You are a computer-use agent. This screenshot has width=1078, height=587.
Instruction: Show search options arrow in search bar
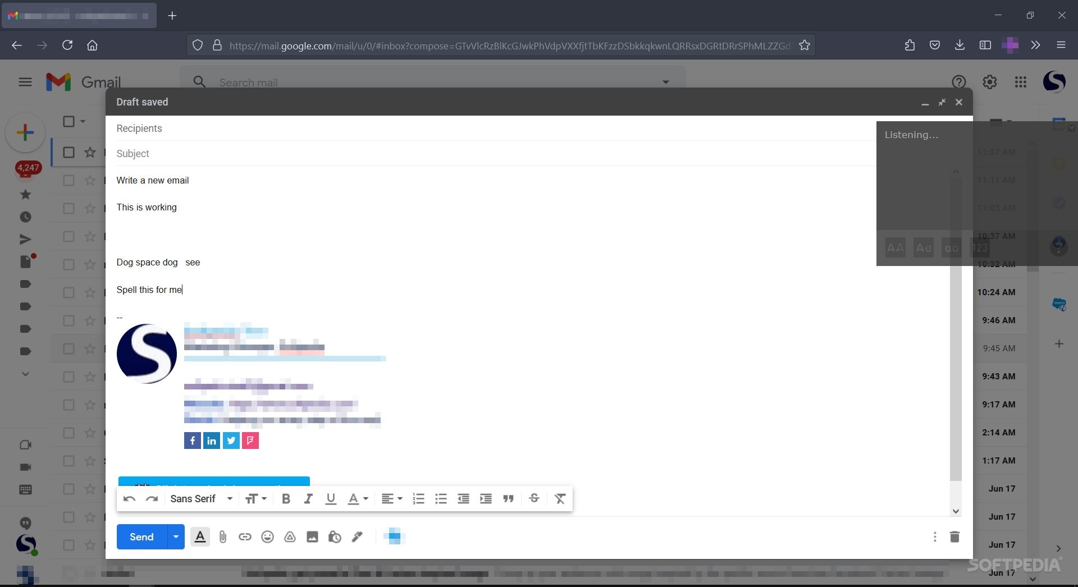(665, 82)
